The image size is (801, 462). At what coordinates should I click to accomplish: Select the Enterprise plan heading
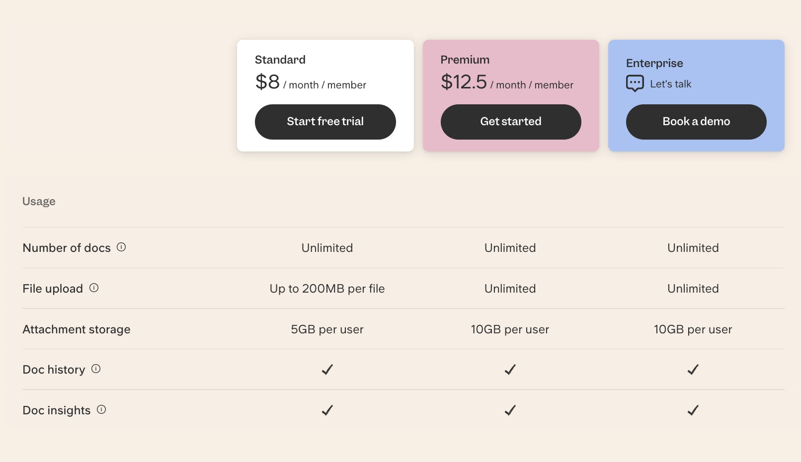[x=654, y=63]
